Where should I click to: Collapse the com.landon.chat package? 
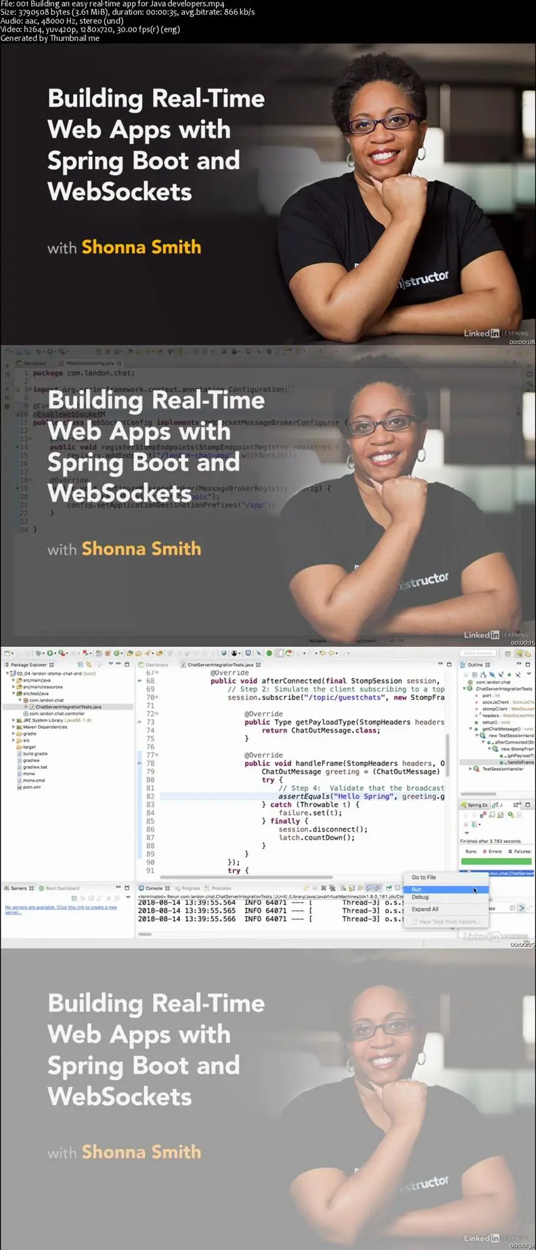[20, 700]
